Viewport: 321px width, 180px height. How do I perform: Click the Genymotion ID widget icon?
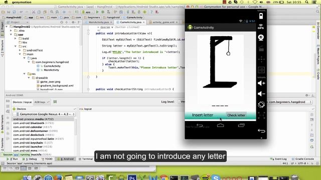click(261, 70)
